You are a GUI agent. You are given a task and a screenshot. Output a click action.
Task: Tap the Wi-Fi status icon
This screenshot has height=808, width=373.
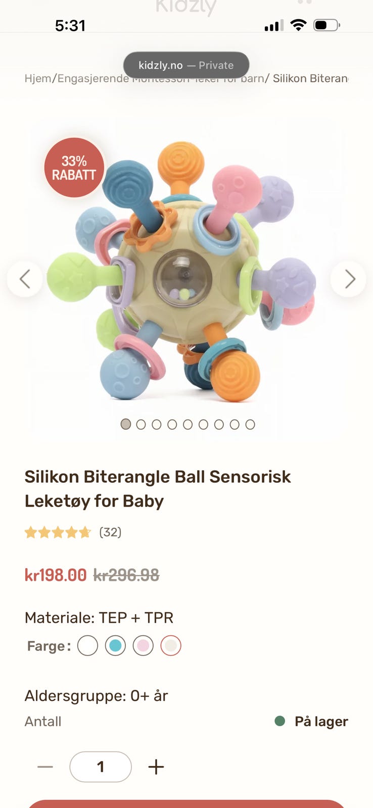(299, 25)
